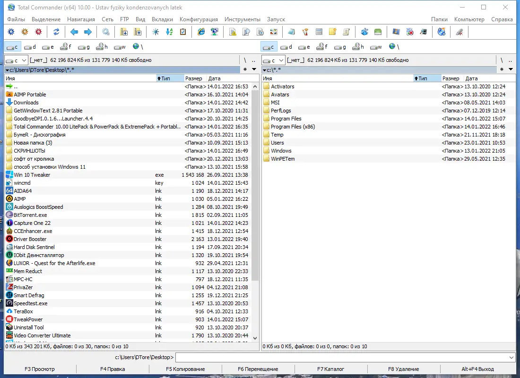Open left panel directory history arrow
Screen dimensions: 520x378
254,69
